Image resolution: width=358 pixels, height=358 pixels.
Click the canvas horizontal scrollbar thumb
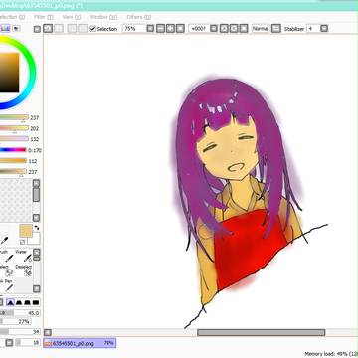[x=262, y=332]
